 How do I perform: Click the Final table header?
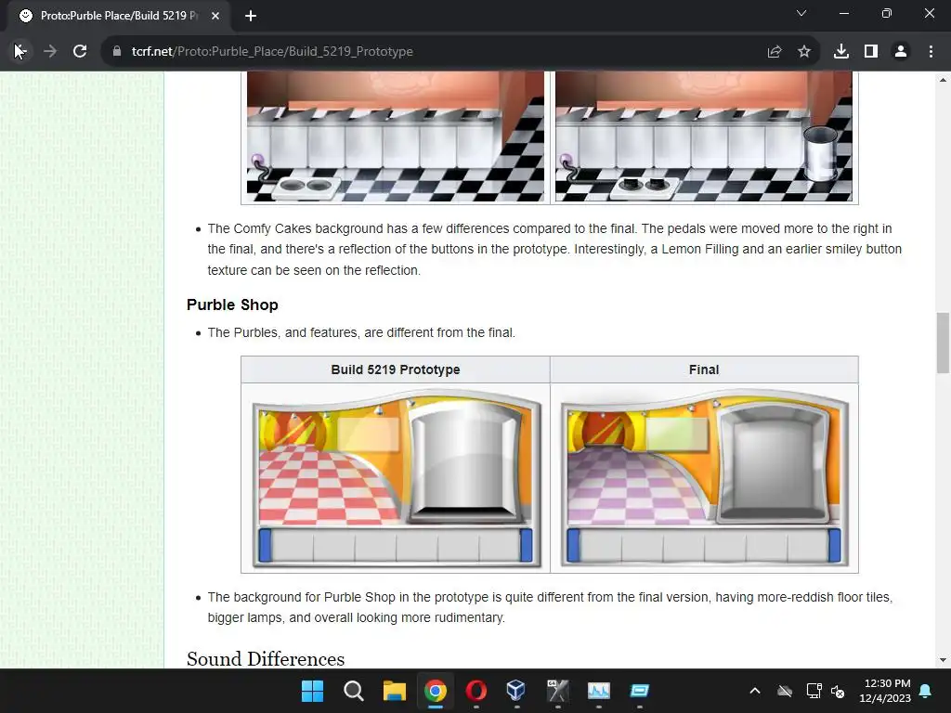pos(704,369)
